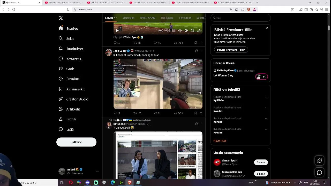Image resolution: width=331 pixels, height=186 pixels.
Task: Open floating messages chat button
Action: point(320,172)
